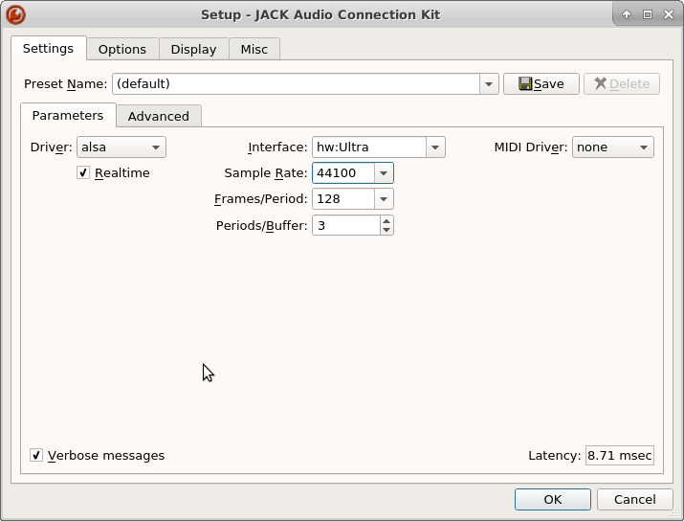Click the Cancel button
This screenshot has height=521, width=684.
coord(634,499)
